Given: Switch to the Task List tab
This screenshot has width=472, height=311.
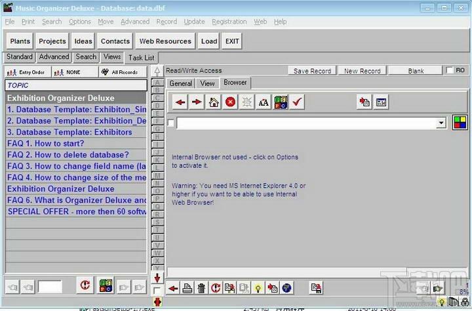Looking at the screenshot, I should tap(141, 58).
